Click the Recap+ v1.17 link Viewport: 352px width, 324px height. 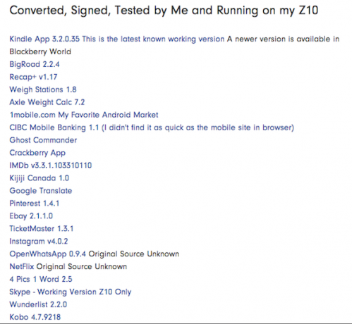pyautogui.click(x=33, y=77)
